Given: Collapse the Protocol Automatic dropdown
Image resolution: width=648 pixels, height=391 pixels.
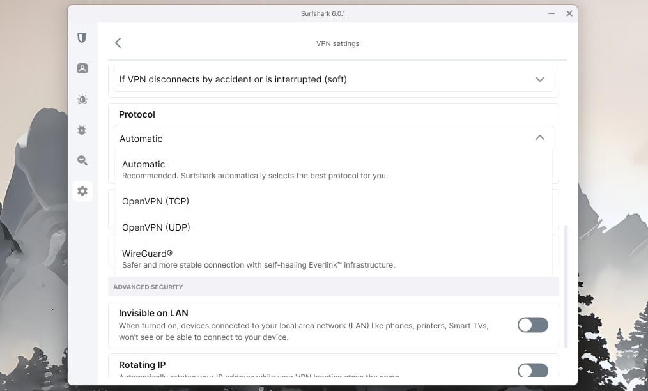Looking at the screenshot, I should (x=333, y=138).
